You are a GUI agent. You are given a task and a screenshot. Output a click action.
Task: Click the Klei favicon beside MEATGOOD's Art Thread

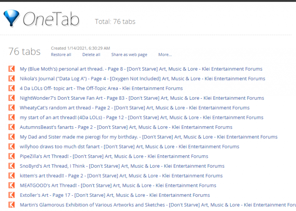[12, 185]
